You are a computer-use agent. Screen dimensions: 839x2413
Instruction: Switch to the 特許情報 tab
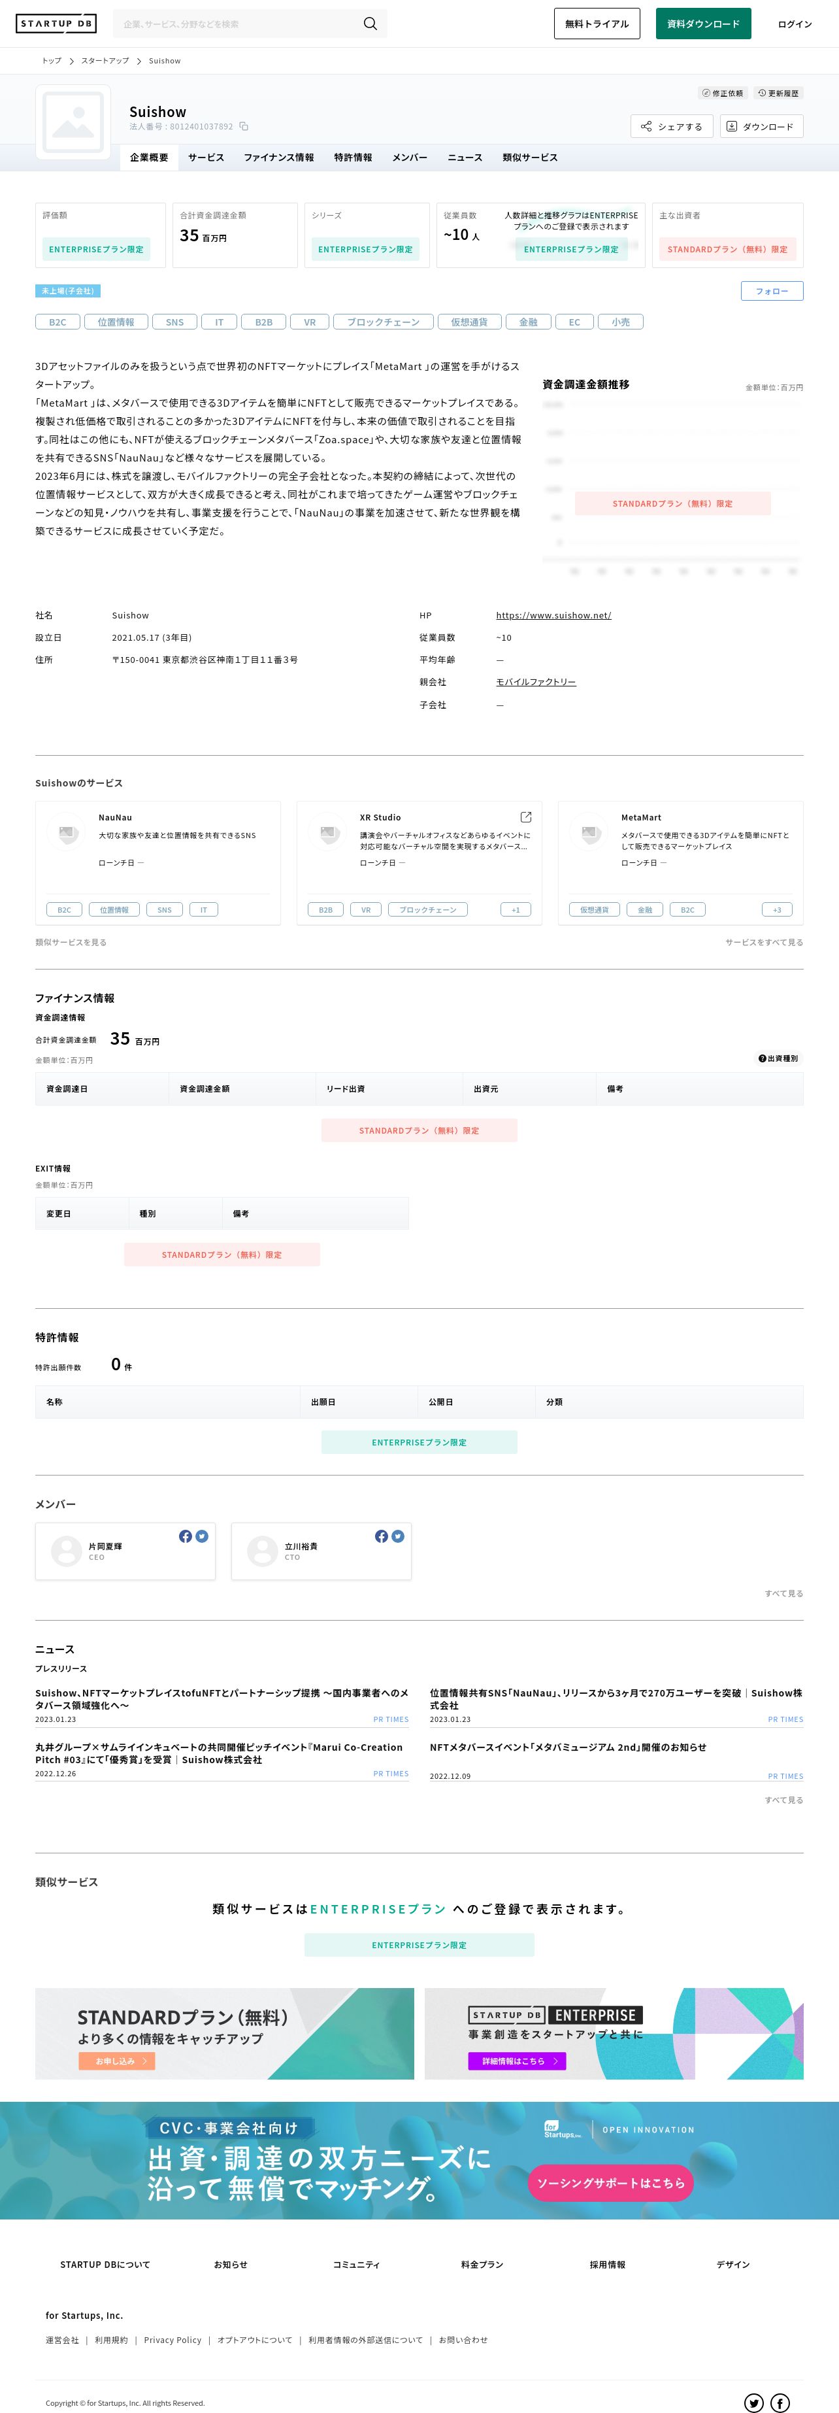[353, 158]
